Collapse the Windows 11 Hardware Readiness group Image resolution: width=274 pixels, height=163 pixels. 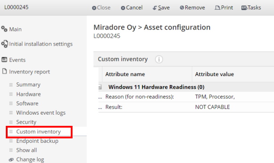(x=100, y=87)
